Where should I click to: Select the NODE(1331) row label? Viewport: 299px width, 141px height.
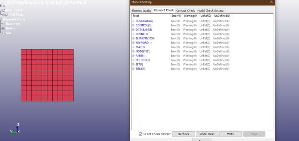(143, 51)
